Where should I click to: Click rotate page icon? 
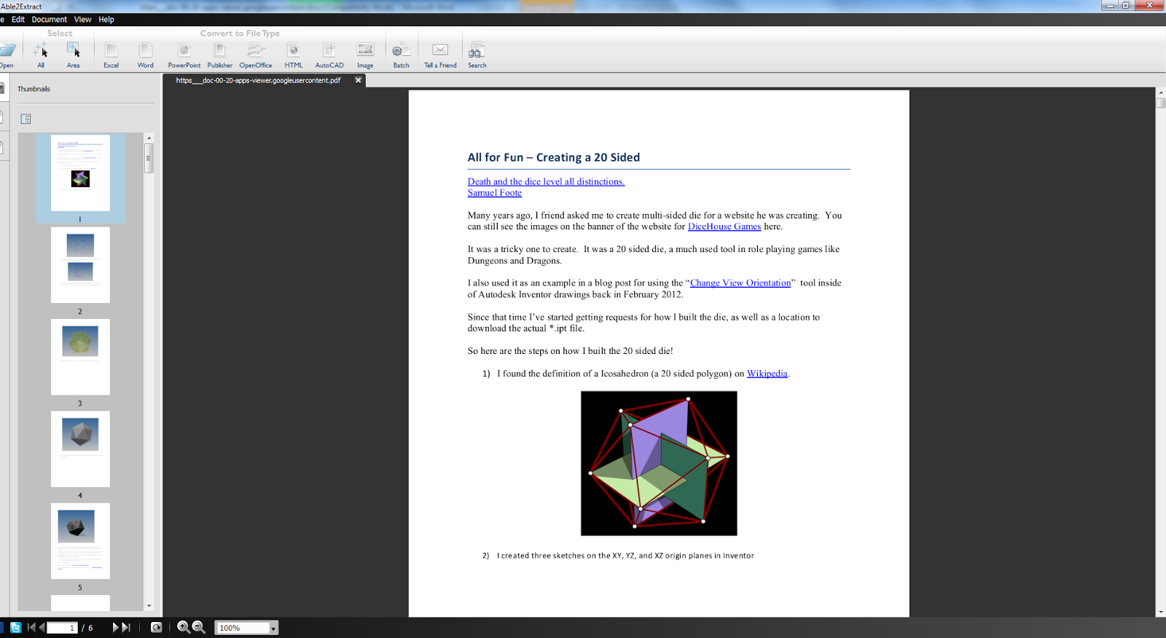click(156, 627)
